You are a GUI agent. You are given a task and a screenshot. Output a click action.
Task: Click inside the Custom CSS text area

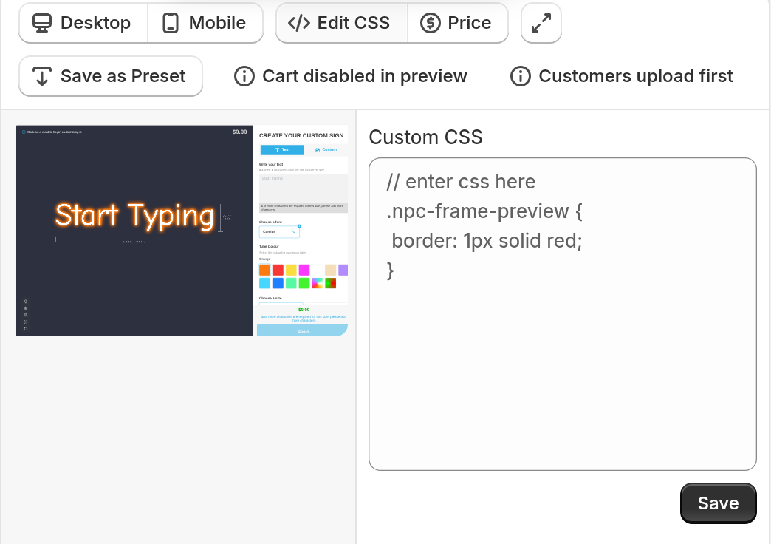tap(563, 314)
